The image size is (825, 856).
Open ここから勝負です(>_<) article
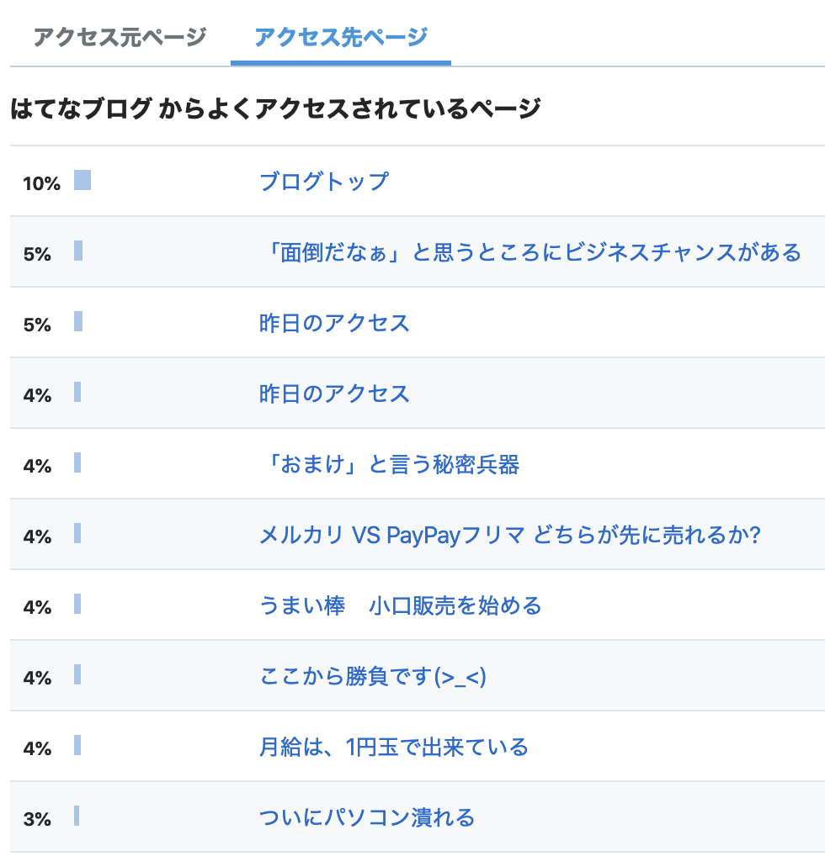(x=373, y=676)
